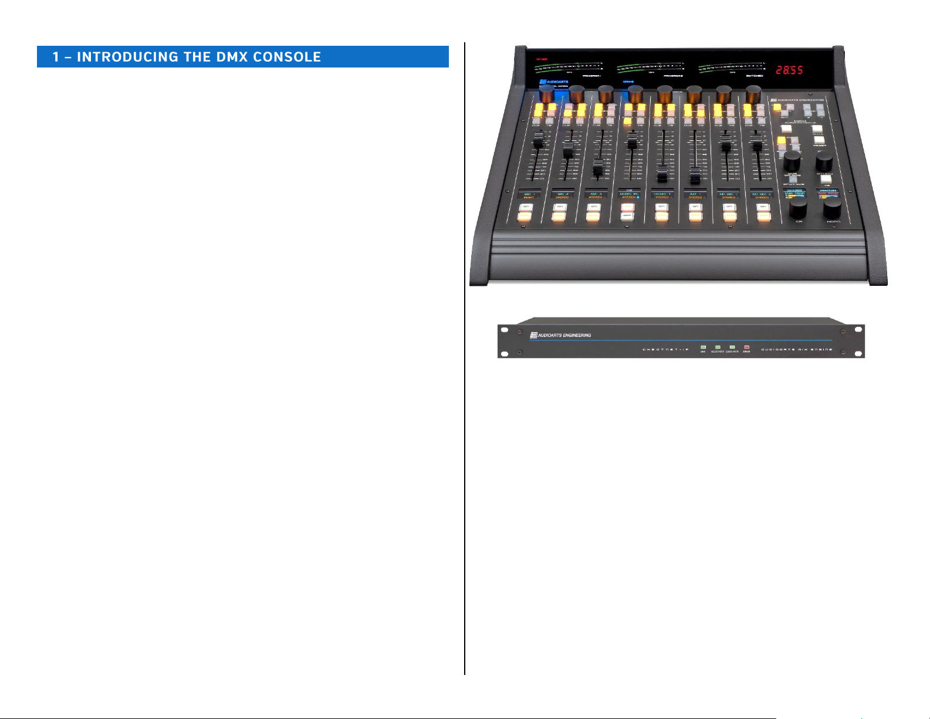Click the red ERROR LED on rack unit
This screenshot has width=930, height=719.
pos(746,347)
